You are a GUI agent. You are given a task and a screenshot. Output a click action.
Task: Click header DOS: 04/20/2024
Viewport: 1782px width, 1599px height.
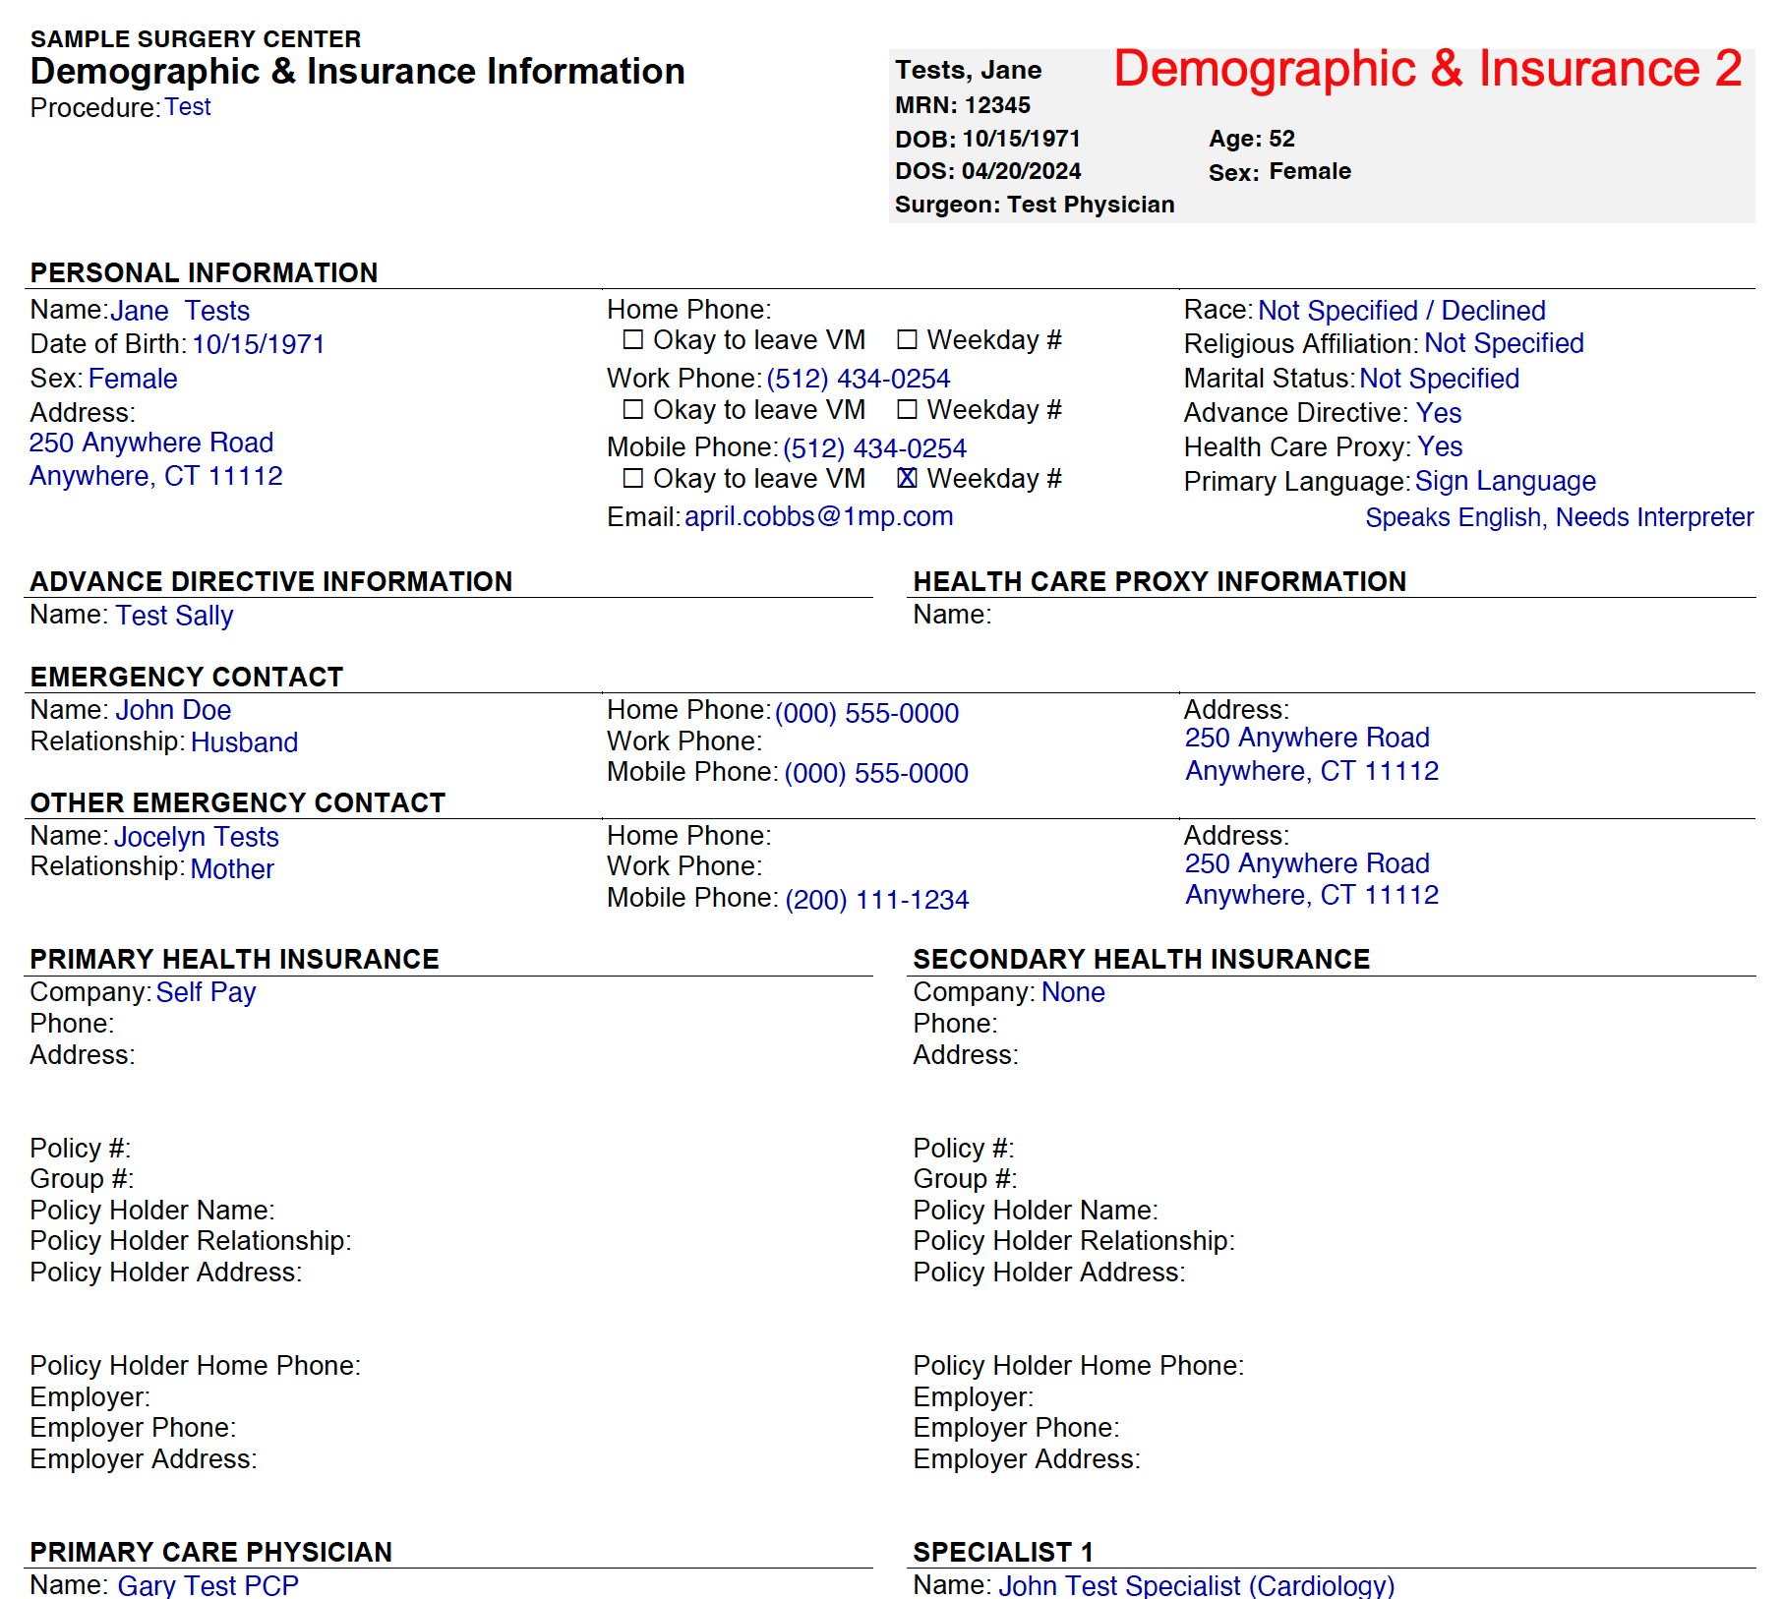[x=987, y=171]
